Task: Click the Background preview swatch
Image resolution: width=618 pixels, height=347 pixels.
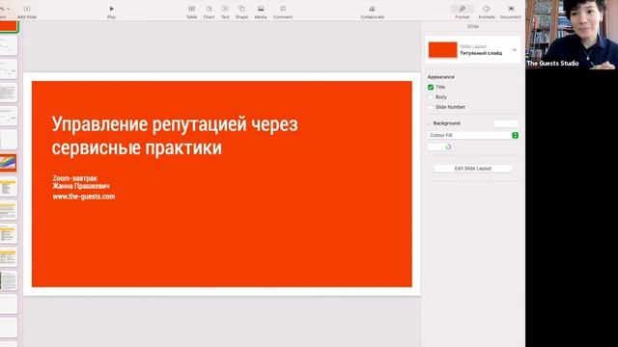Action: pos(506,123)
